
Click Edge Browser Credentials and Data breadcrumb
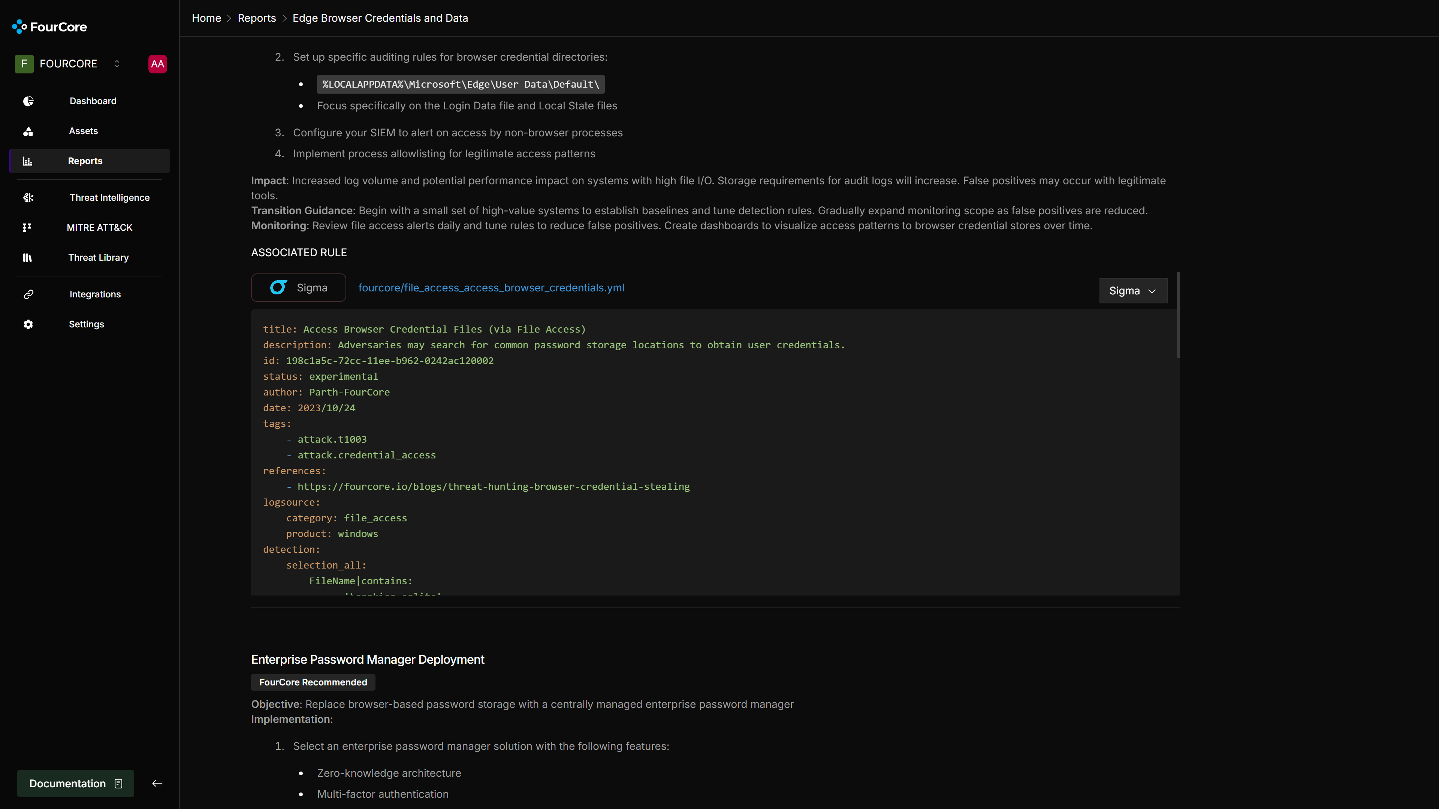tap(380, 18)
